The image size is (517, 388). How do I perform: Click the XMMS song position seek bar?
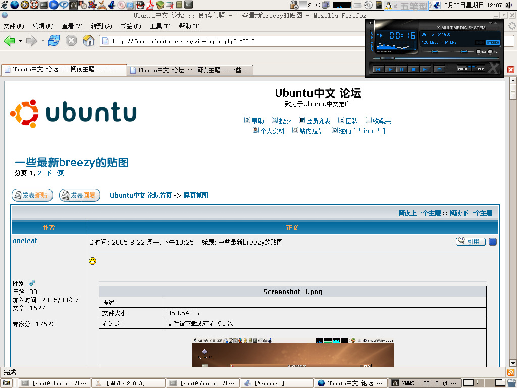click(436, 58)
